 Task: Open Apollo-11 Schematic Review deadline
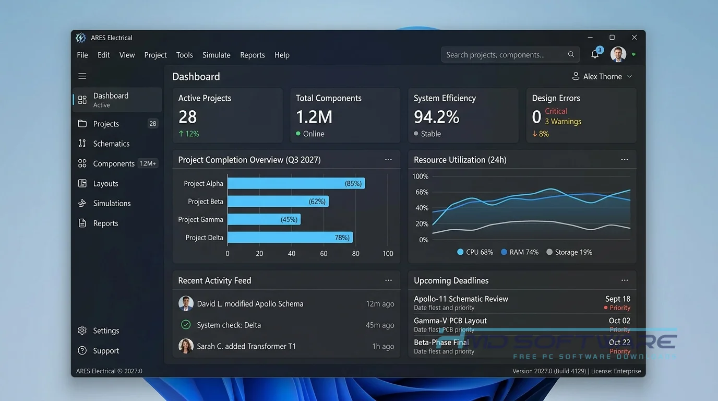tap(522, 303)
